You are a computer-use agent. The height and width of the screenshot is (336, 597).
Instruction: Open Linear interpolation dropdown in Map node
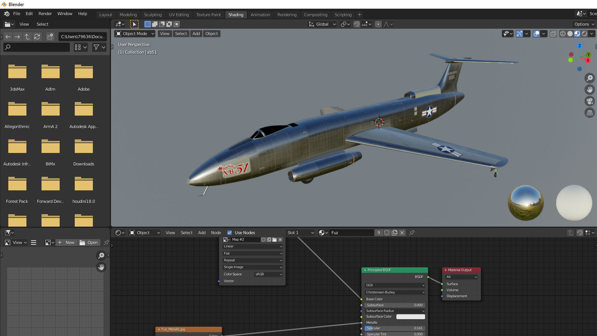252,246
